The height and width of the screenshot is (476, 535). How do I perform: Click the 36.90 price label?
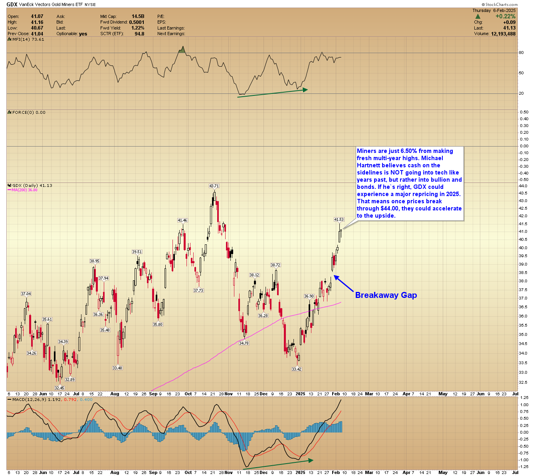tap(309, 296)
